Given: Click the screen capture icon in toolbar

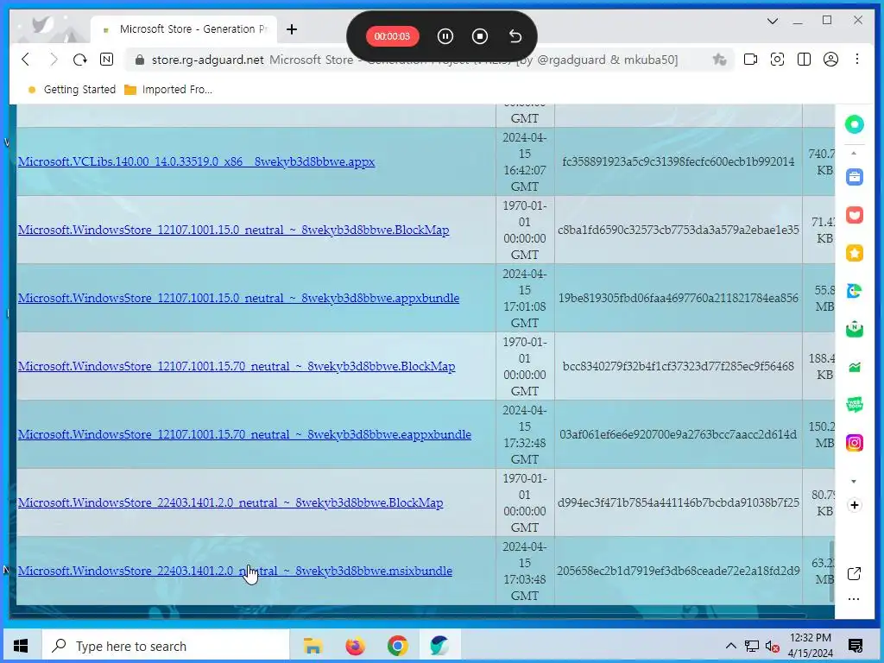Looking at the screenshot, I should (x=778, y=60).
